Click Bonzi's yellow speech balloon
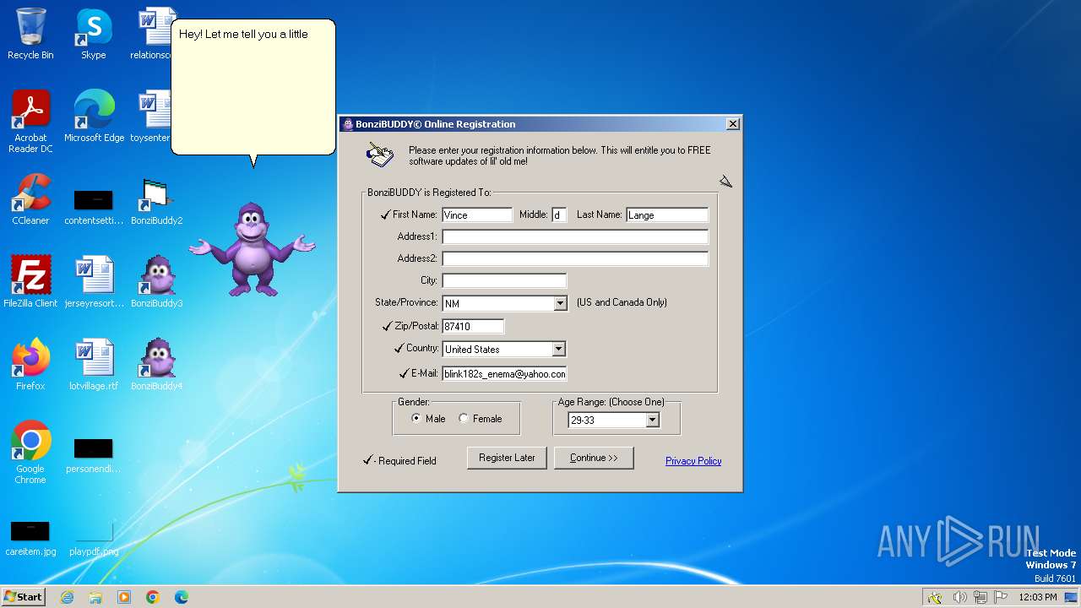 pyautogui.click(x=253, y=88)
